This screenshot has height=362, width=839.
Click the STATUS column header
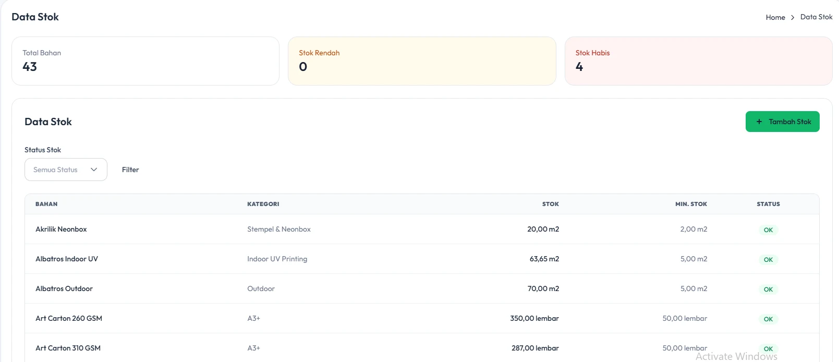tap(768, 204)
